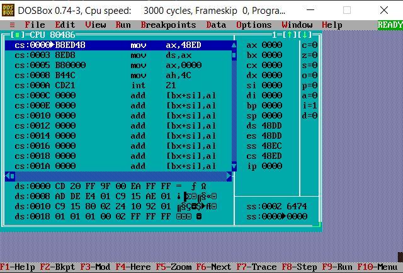Click F7-Trace in the key bar
403x273 pixels.
tap(256, 267)
